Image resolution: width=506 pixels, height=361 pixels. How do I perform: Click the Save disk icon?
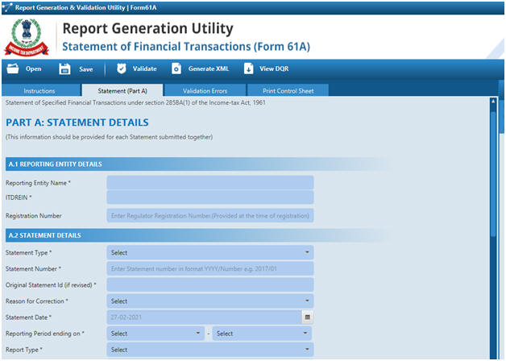click(66, 68)
